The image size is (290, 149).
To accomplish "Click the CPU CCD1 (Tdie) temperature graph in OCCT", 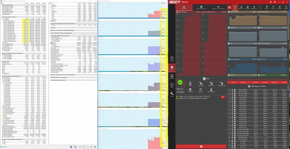I will (242, 19).
